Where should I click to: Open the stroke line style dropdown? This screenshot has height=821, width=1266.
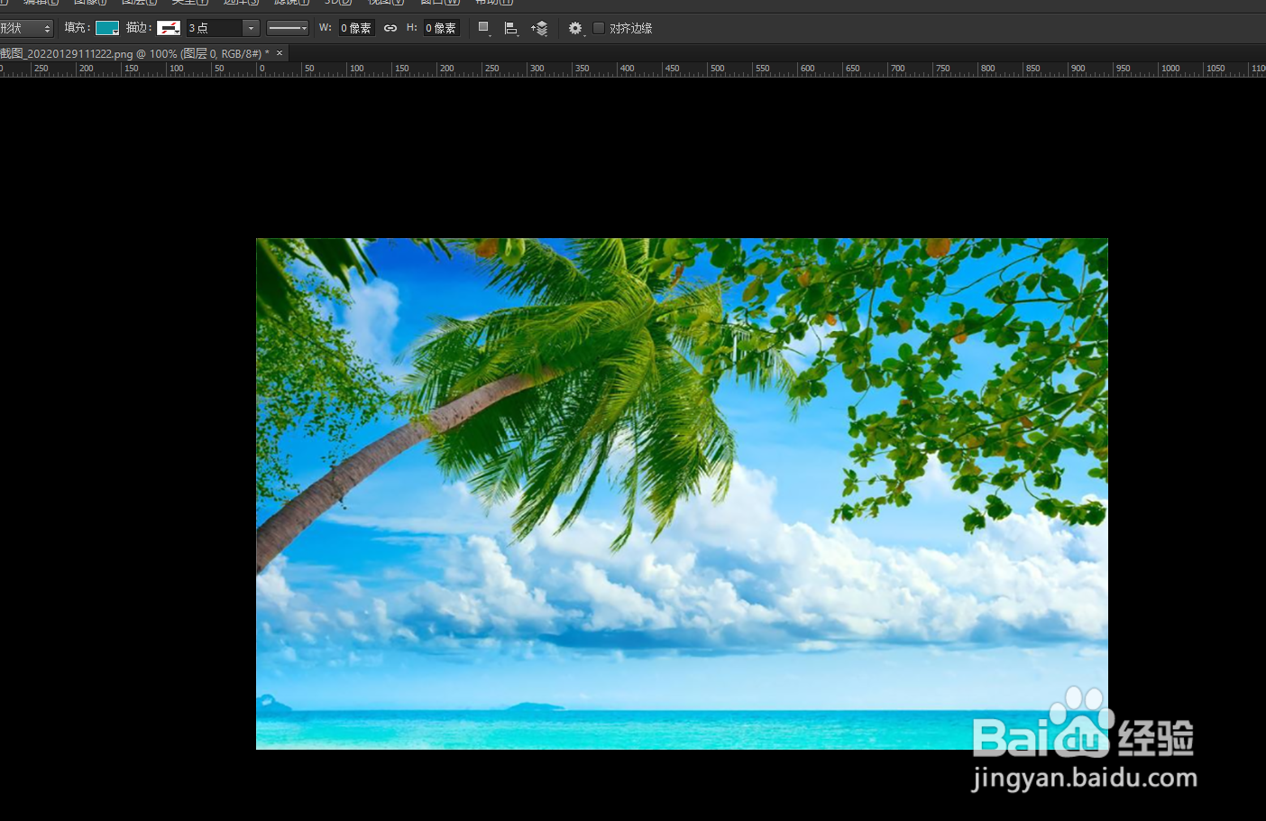point(288,28)
